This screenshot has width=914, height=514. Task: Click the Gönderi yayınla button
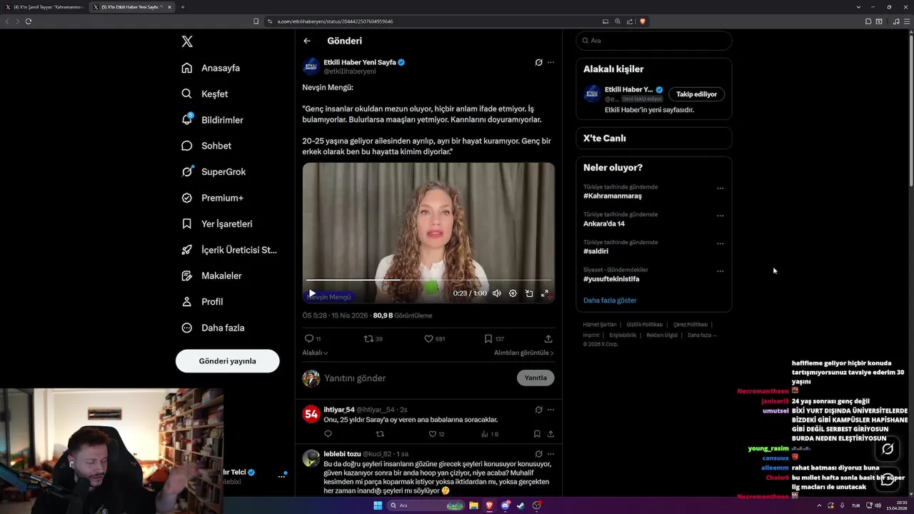click(x=227, y=361)
